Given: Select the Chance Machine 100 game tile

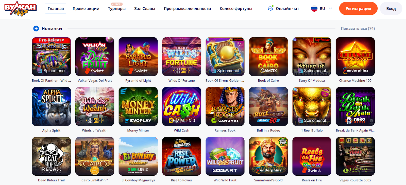Looking at the screenshot, I should (355, 57).
